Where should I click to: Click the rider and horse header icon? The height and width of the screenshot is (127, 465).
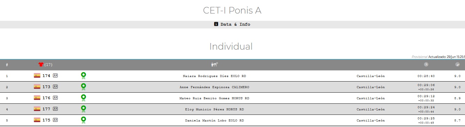click(215, 65)
